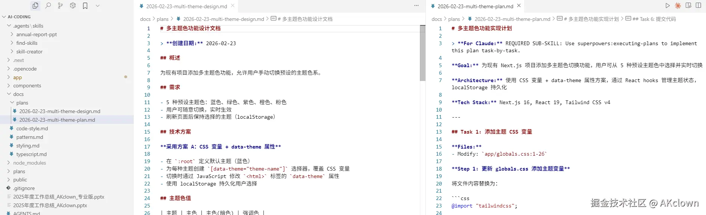Open typescript.md file

click(x=31, y=154)
